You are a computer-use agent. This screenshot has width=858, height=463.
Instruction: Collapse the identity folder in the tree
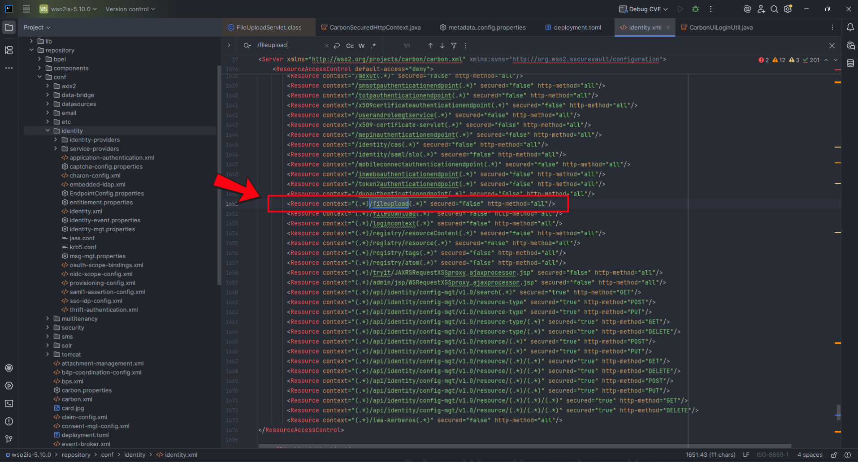pos(48,130)
